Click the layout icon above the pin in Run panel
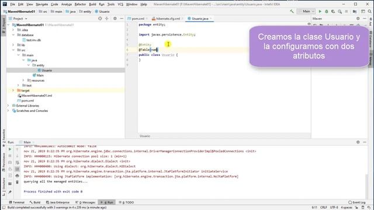374x210 pixels. 10,184
